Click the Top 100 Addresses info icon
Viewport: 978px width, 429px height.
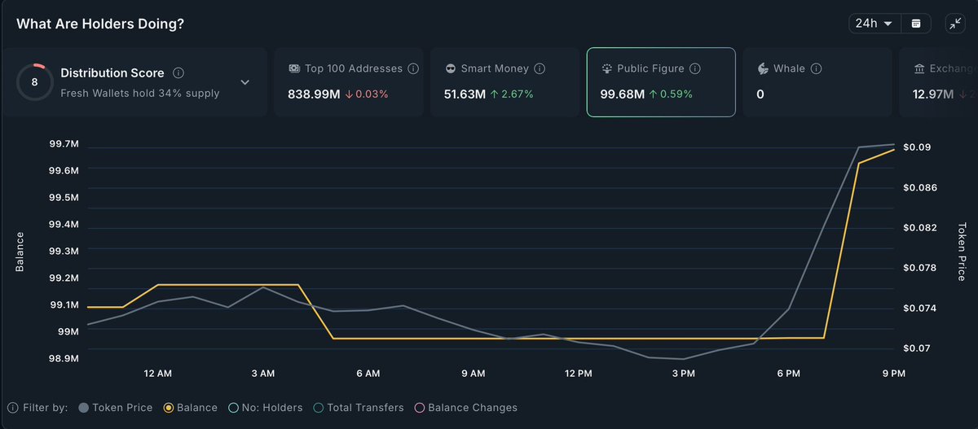click(413, 69)
